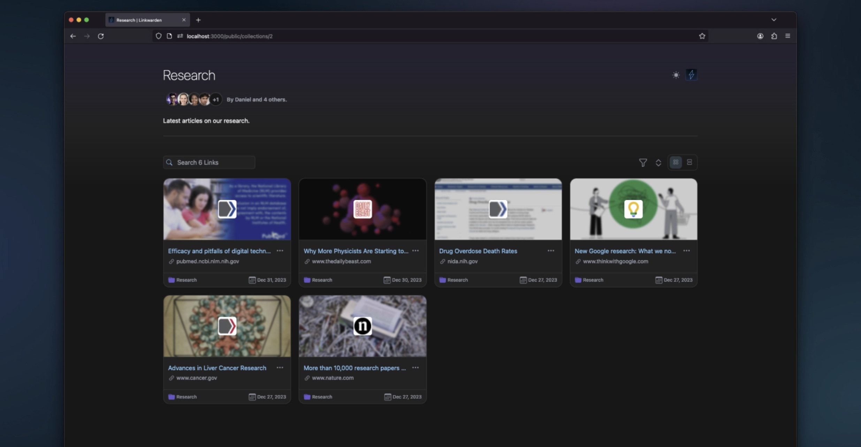Click the Linkwarden lightning logo icon

tap(691, 74)
